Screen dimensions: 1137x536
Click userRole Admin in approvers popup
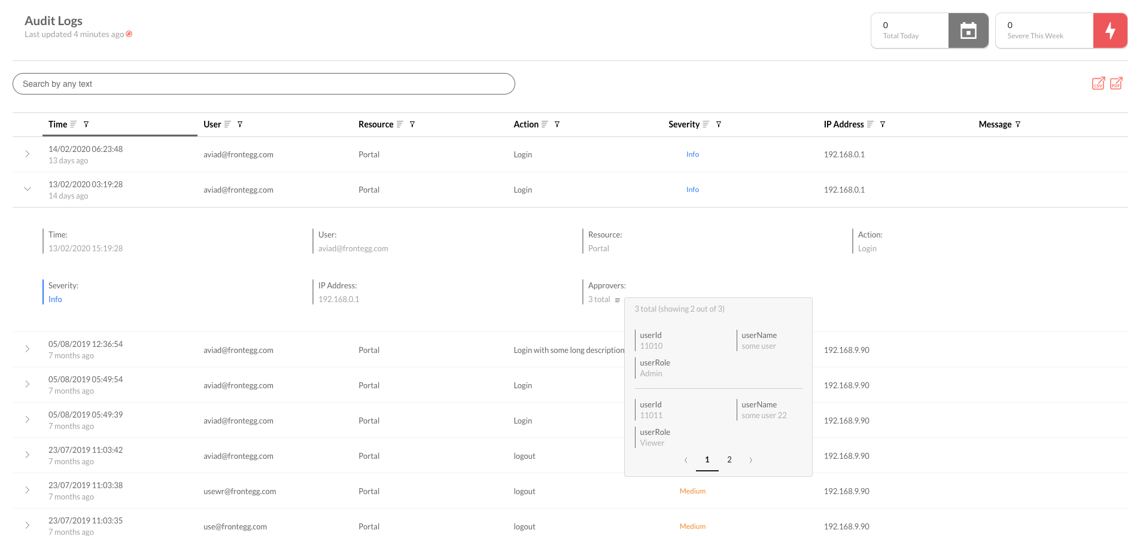pyautogui.click(x=651, y=373)
